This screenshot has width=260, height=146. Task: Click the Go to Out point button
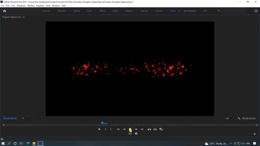click(x=142, y=129)
